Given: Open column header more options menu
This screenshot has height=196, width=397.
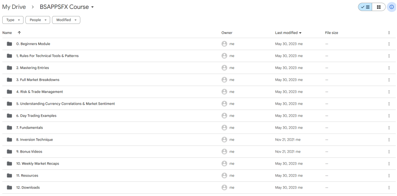Looking at the screenshot, I should point(389,33).
